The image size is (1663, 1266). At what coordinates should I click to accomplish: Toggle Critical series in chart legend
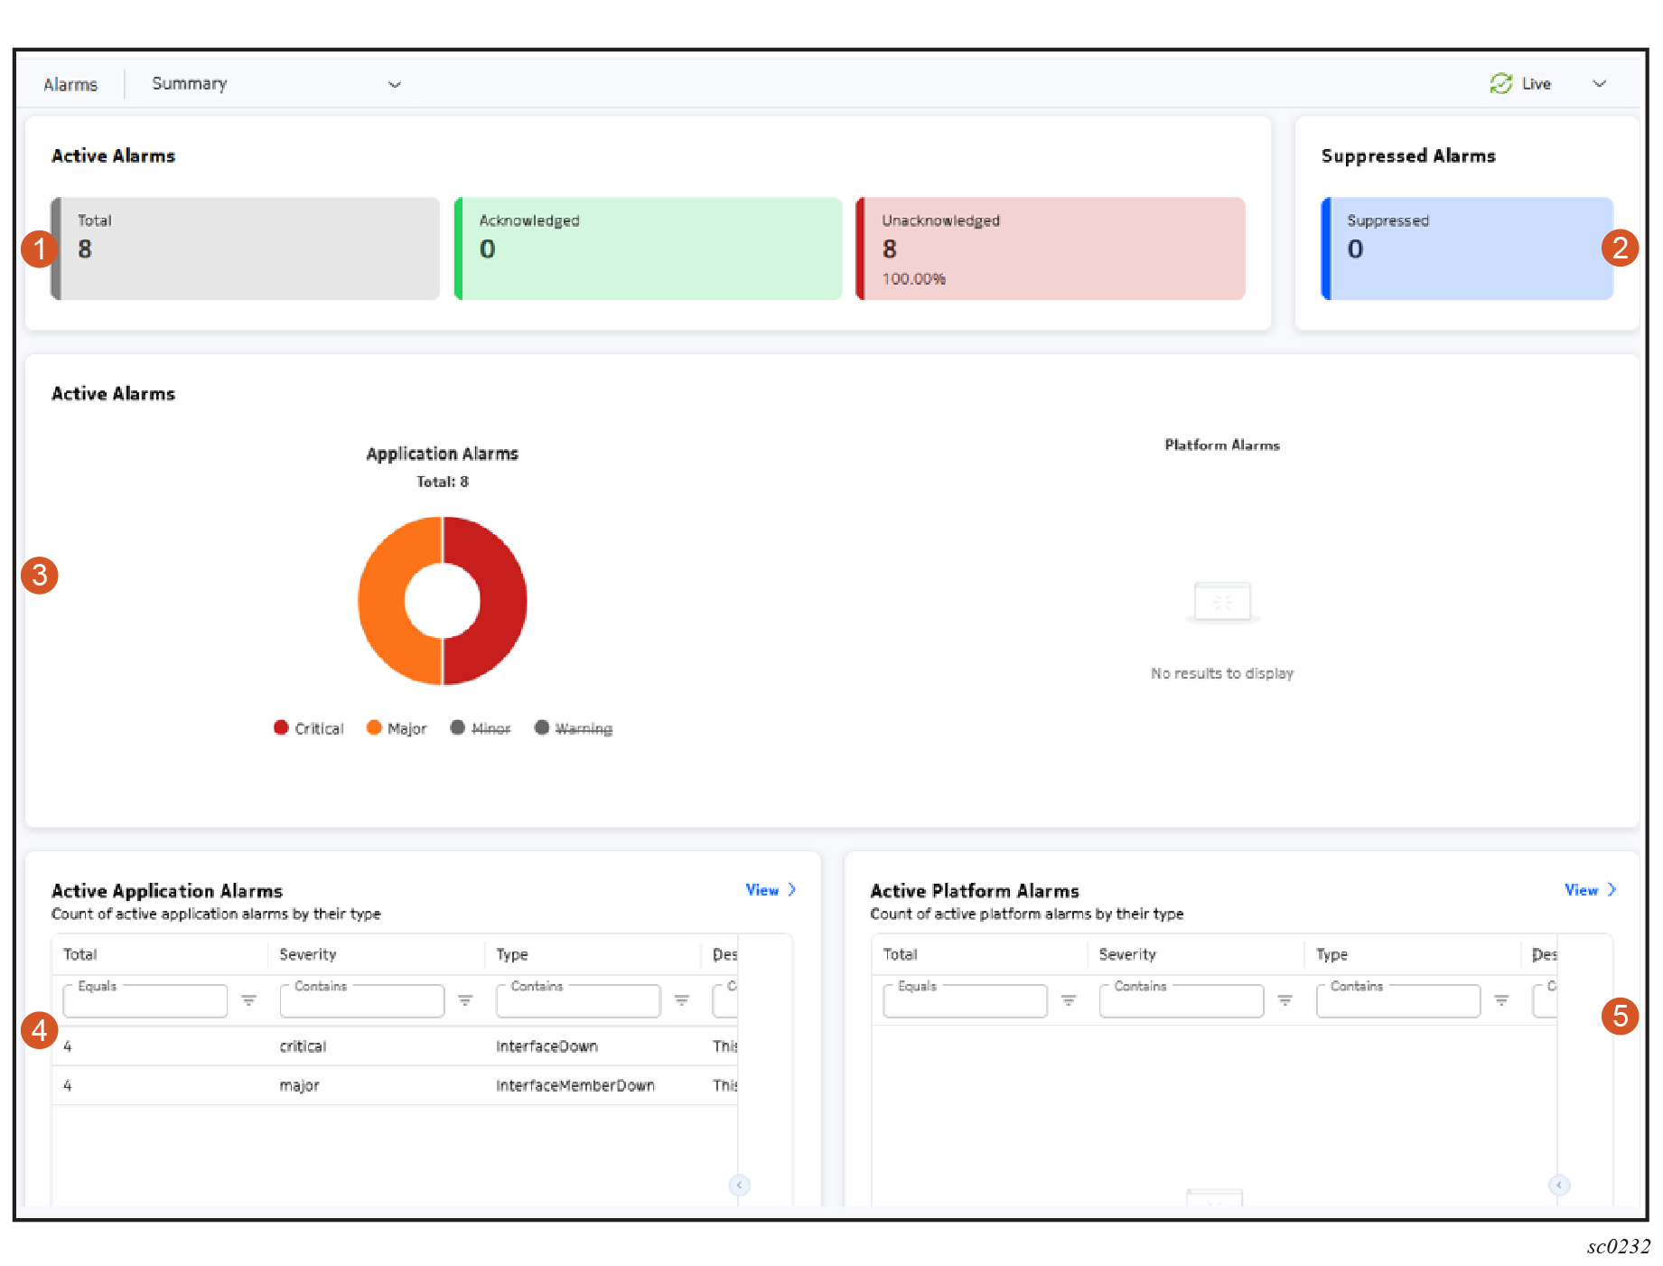click(x=309, y=728)
